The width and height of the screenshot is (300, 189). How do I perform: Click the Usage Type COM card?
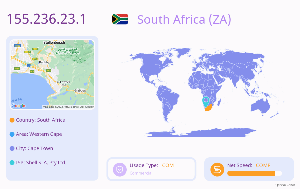[151, 169]
